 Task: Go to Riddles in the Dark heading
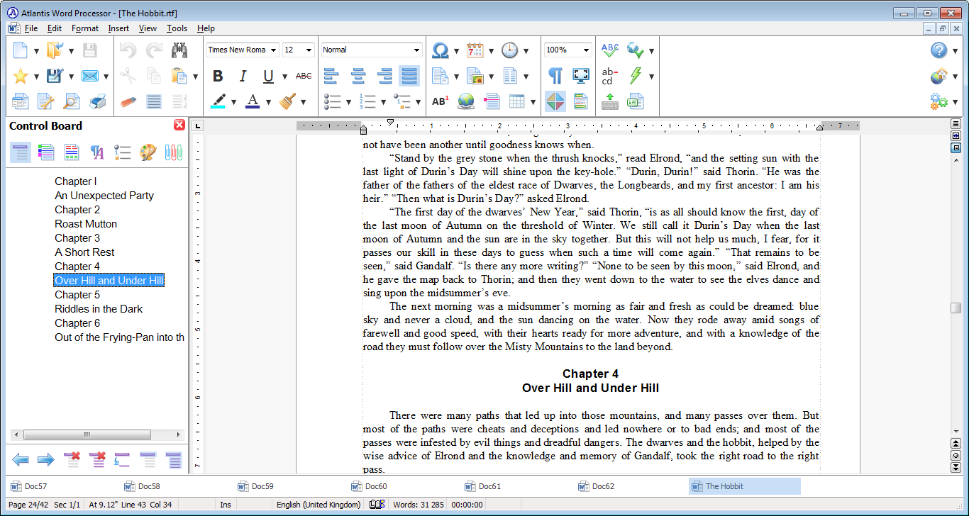tap(99, 309)
